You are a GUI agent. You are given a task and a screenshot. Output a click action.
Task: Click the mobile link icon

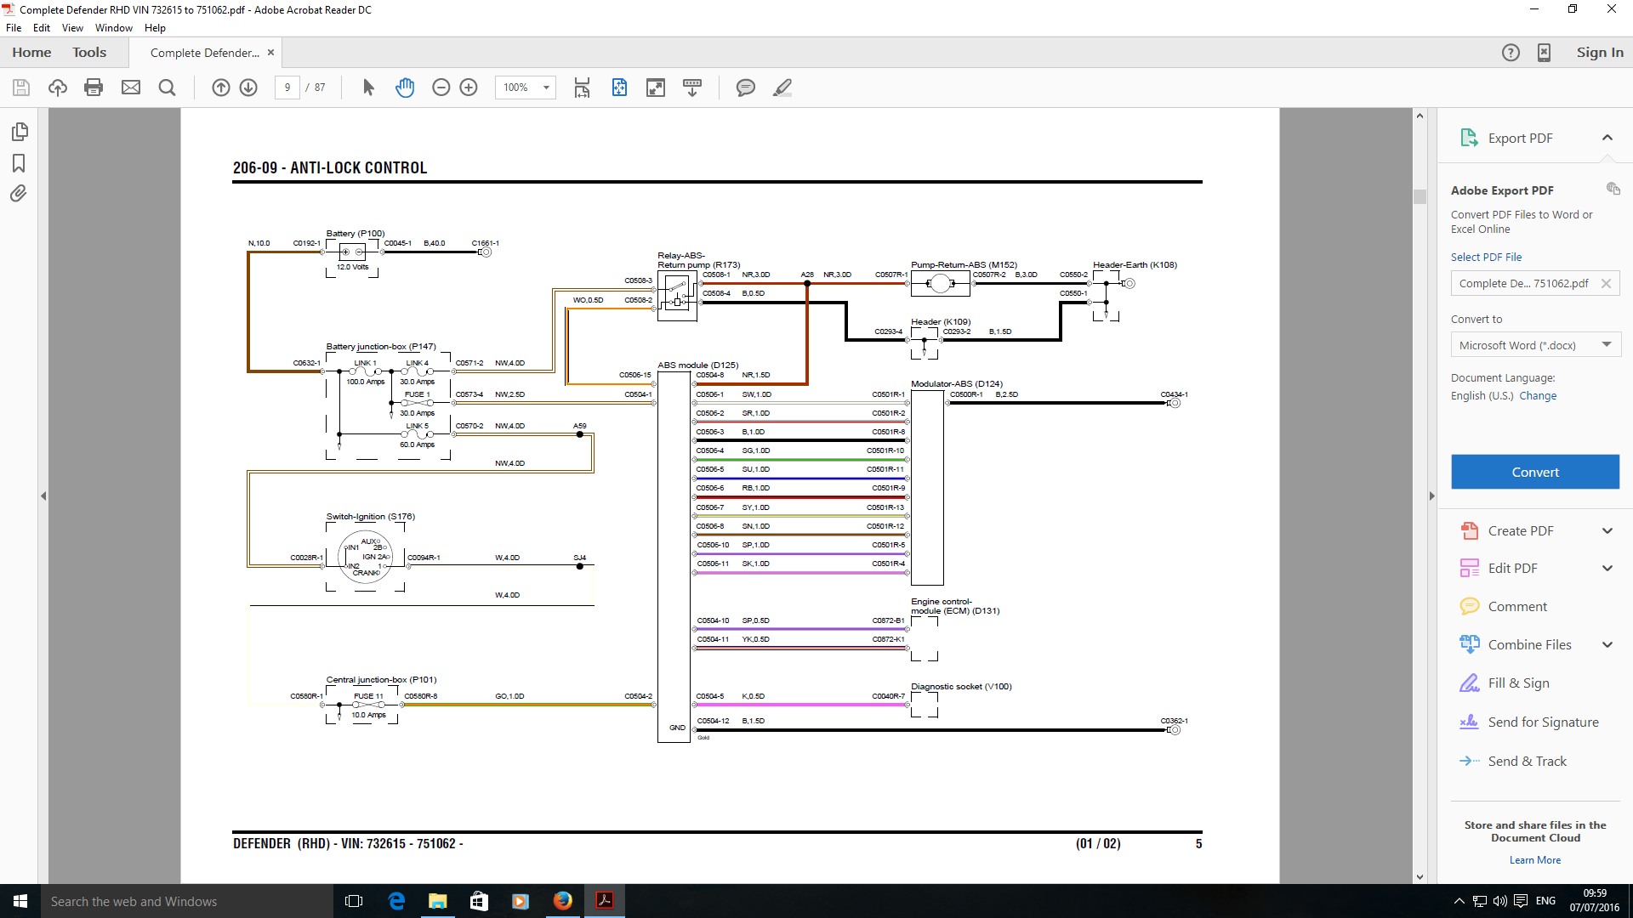point(1545,53)
